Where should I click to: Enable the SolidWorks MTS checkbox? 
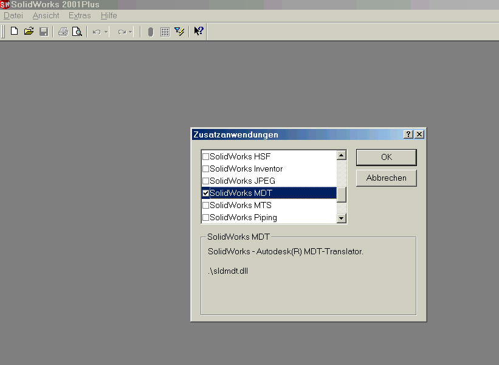[205, 205]
